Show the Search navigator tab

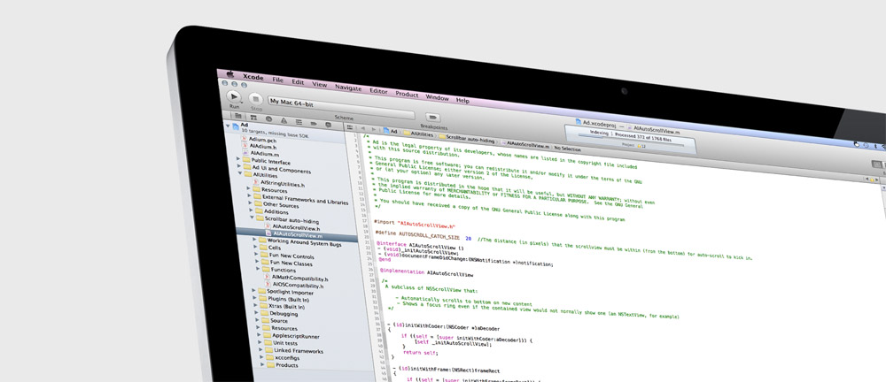(269, 119)
